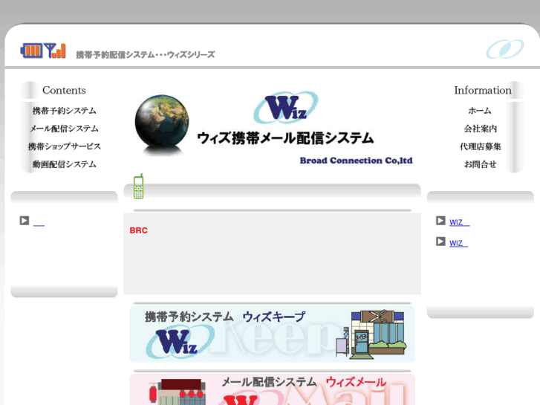540x405 pixels.
Task: Open 会社案内 in Information menu
Action: click(x=480, y=129)
